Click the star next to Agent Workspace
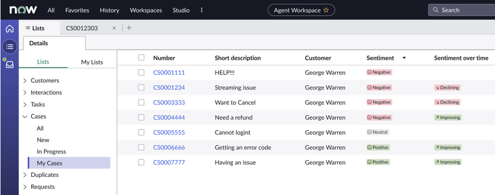Image resolution: width=495 pixels, height=195 pixels. tap(326, 10)
